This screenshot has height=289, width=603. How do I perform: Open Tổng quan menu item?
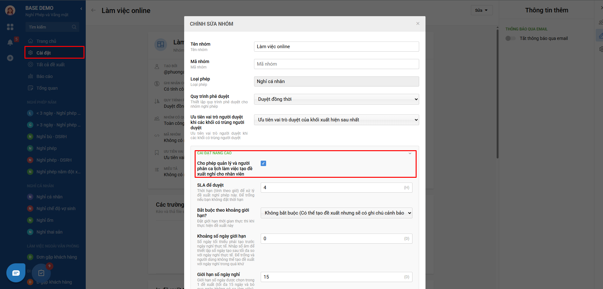[x=47, y=88]
